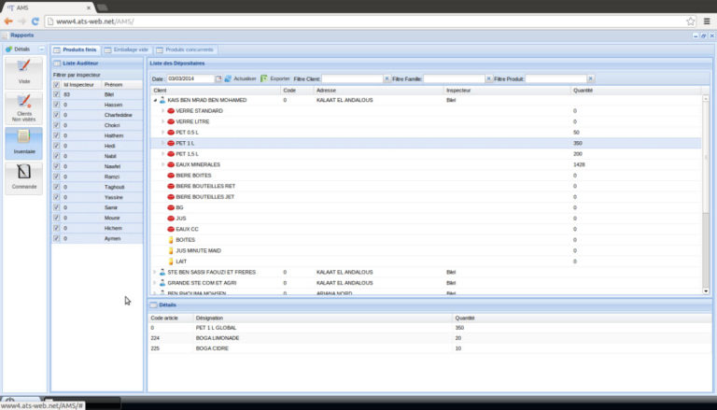Clear the Filtre Famille field
This screenshot has width=717, height=410.
[x=488, y=79]
